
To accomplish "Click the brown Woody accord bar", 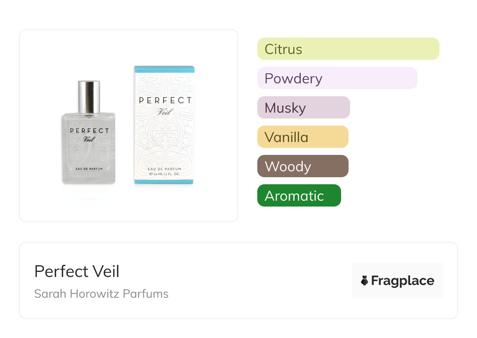I will 303,166.
